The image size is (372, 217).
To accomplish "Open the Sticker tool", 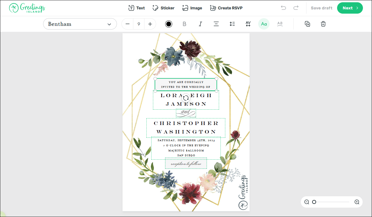I will [x=163, y=8].
